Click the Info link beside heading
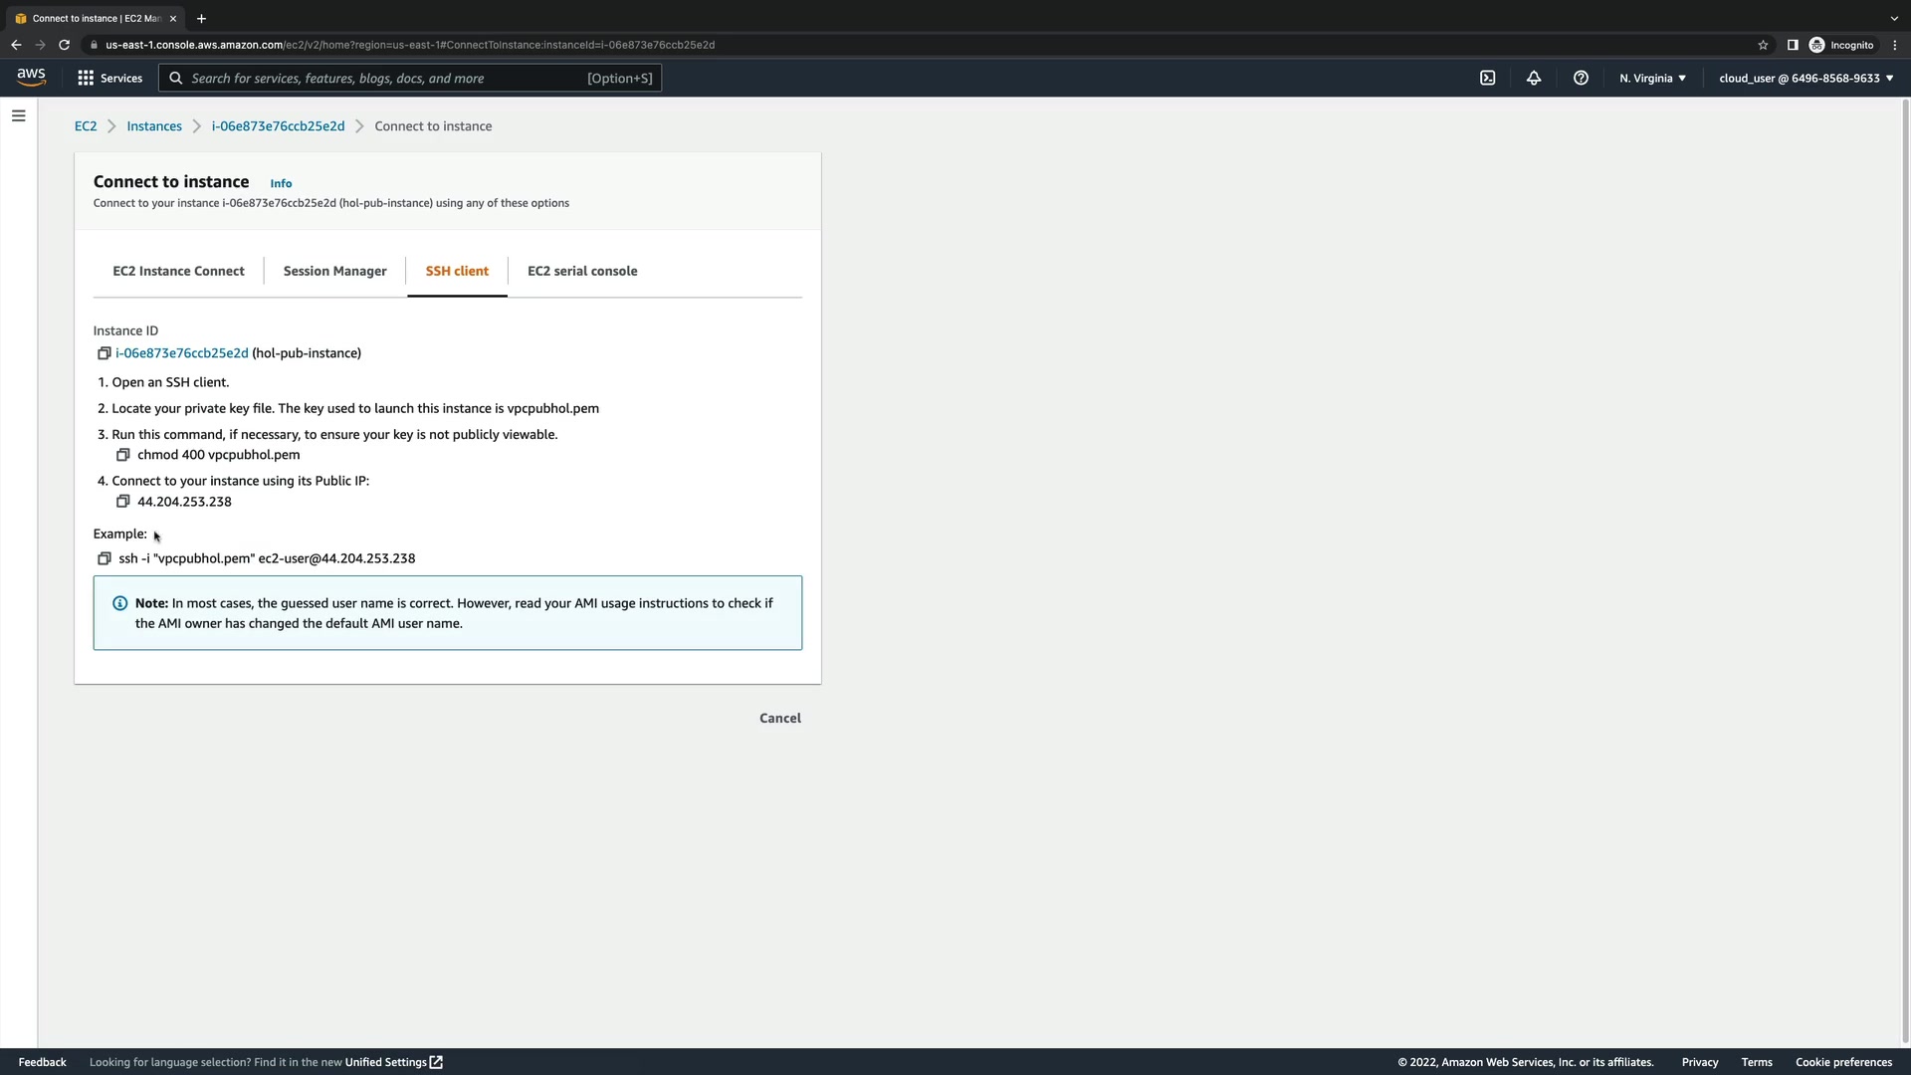 281,183
